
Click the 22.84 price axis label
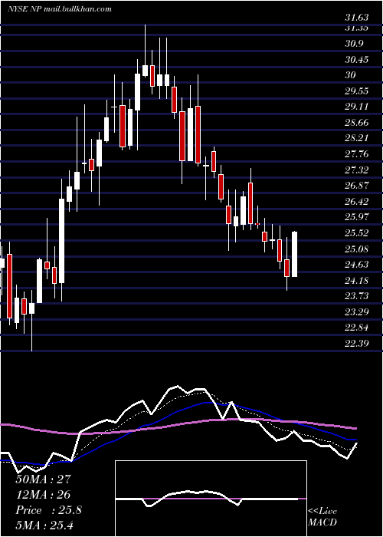[x=357, y=328]
